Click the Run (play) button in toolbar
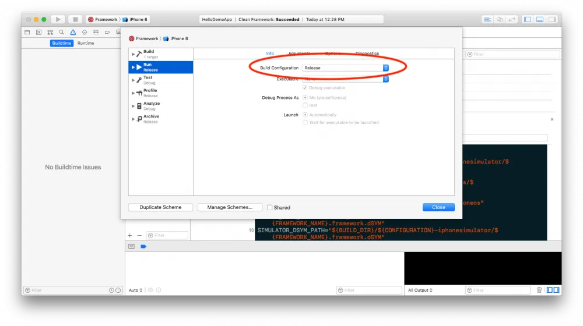The width and height of the screenshot is (583, 326). [58, 19]
